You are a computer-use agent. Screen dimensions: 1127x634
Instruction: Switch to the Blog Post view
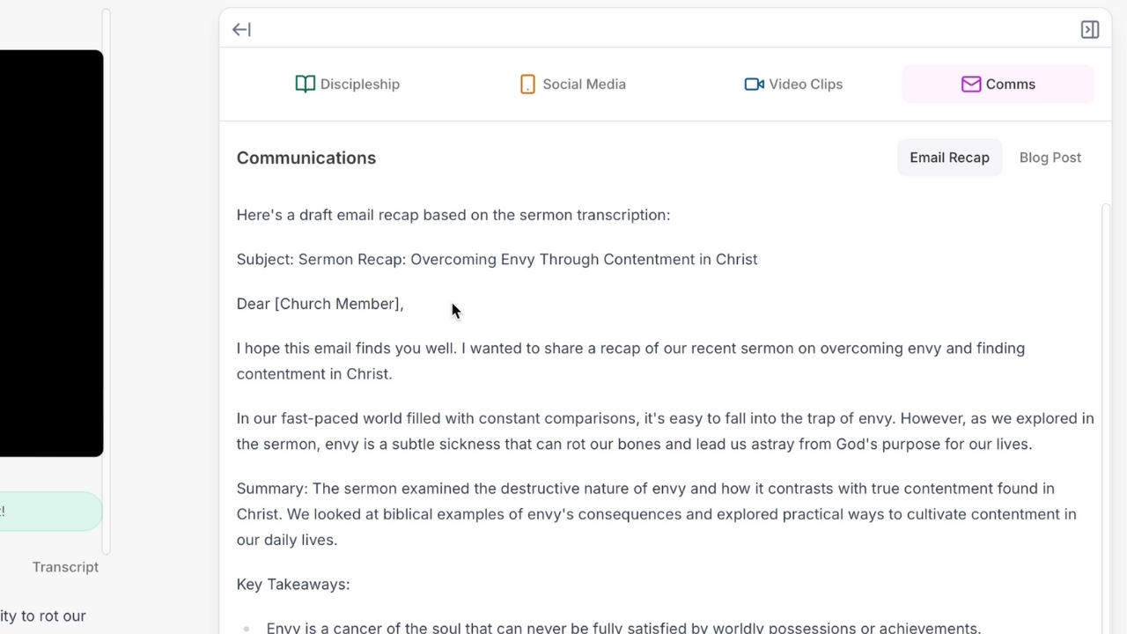pos(1050,157)
